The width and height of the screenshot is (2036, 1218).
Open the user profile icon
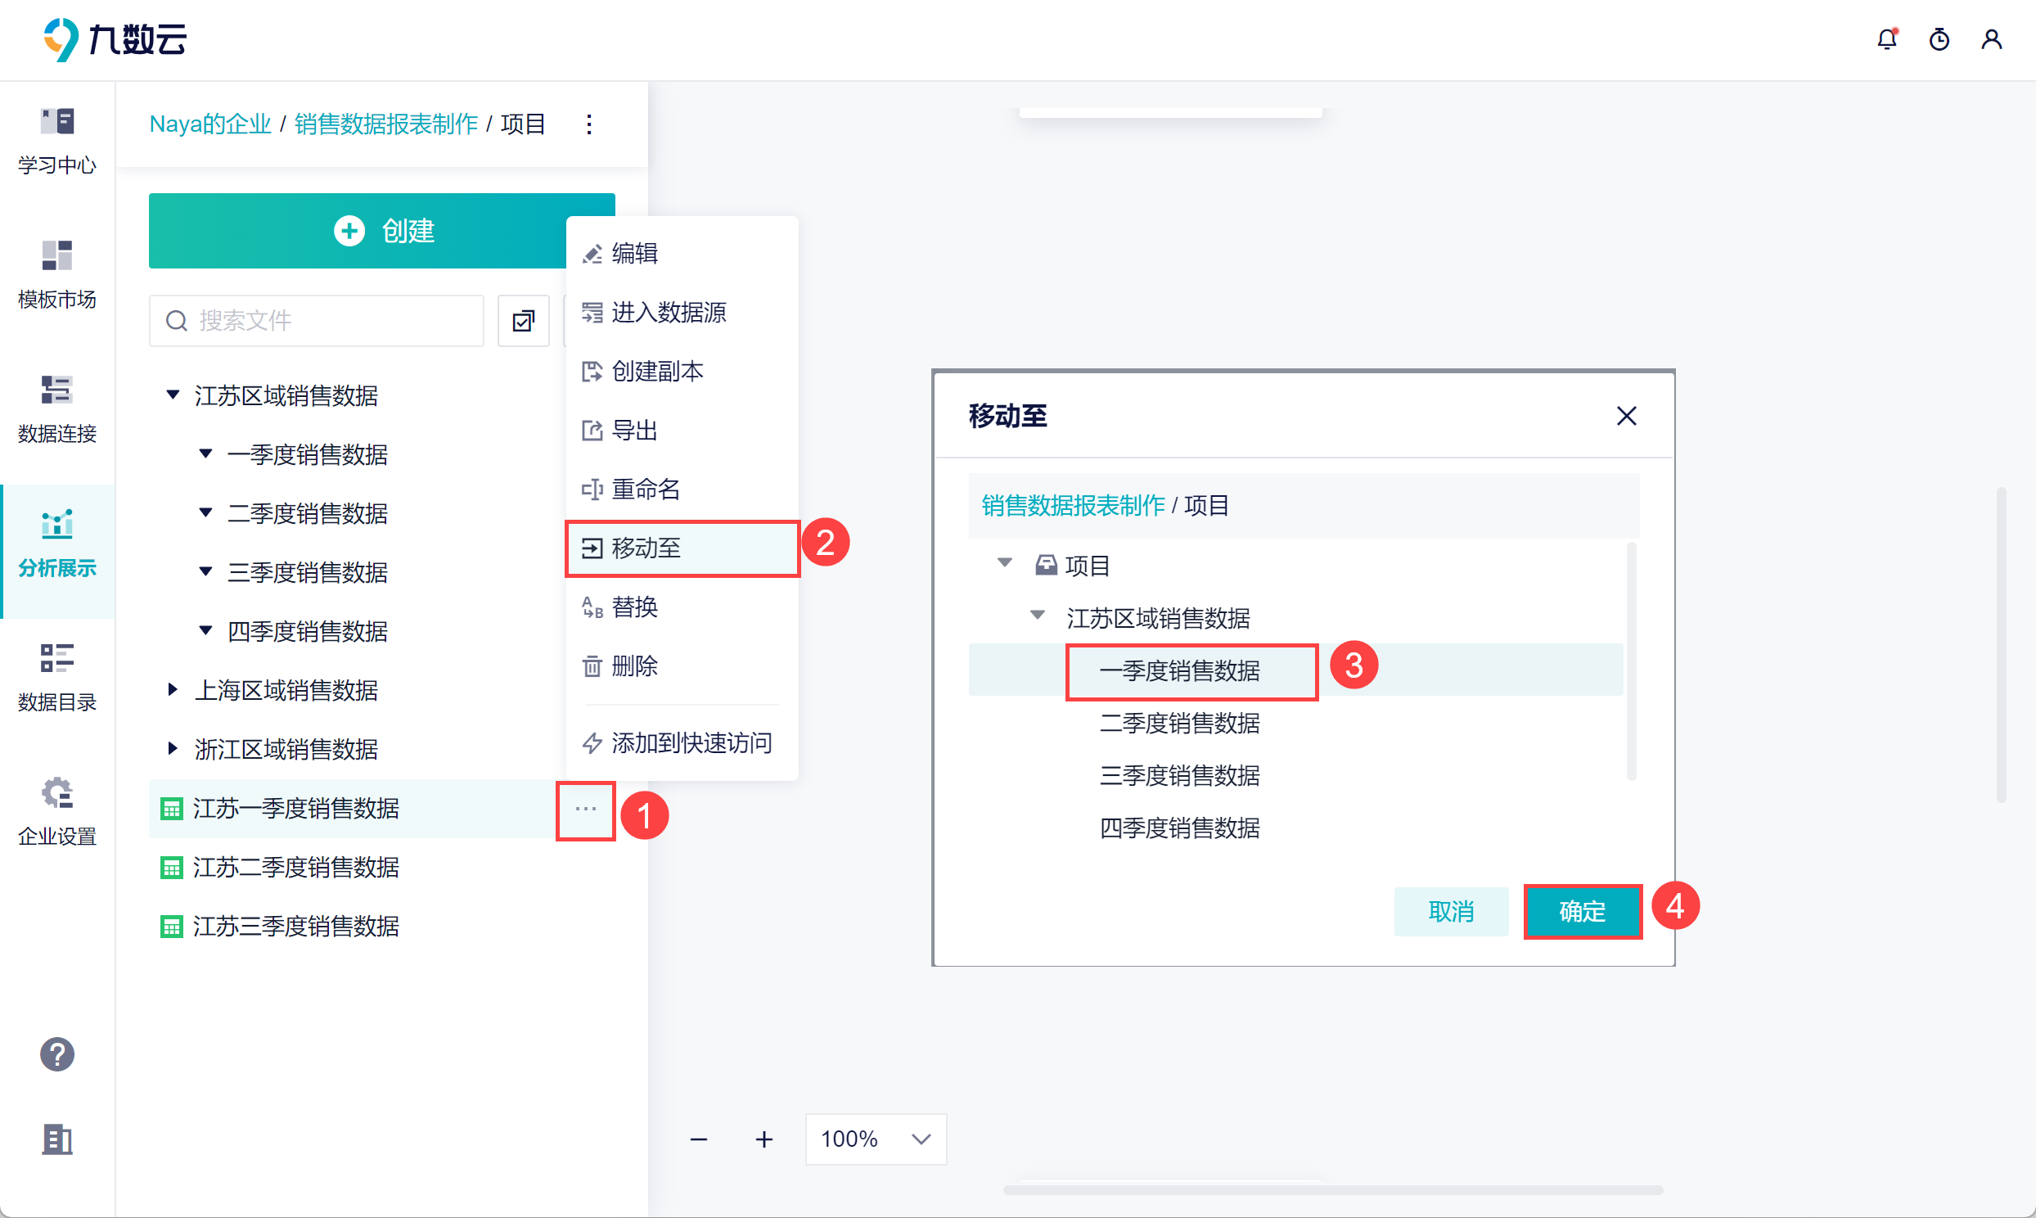tap(1992, 39)
